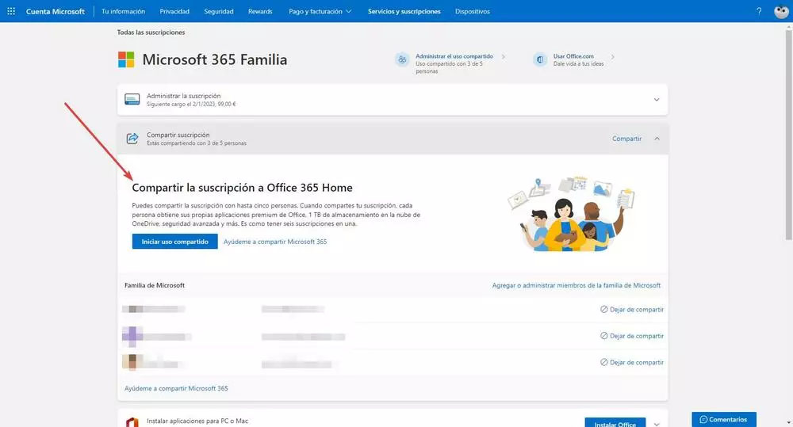Click Administrar el uso compartido link text

pos(454,56)
